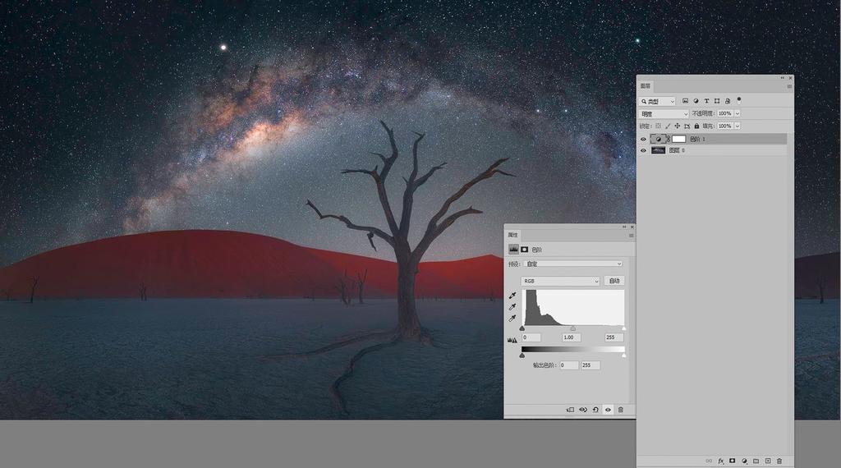
Task: Reset the Levels adjustment to defaults
Action: tap(595, 410)
